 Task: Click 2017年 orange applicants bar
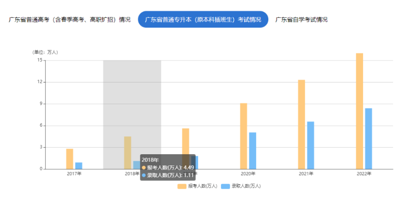[x=70, y=159]
